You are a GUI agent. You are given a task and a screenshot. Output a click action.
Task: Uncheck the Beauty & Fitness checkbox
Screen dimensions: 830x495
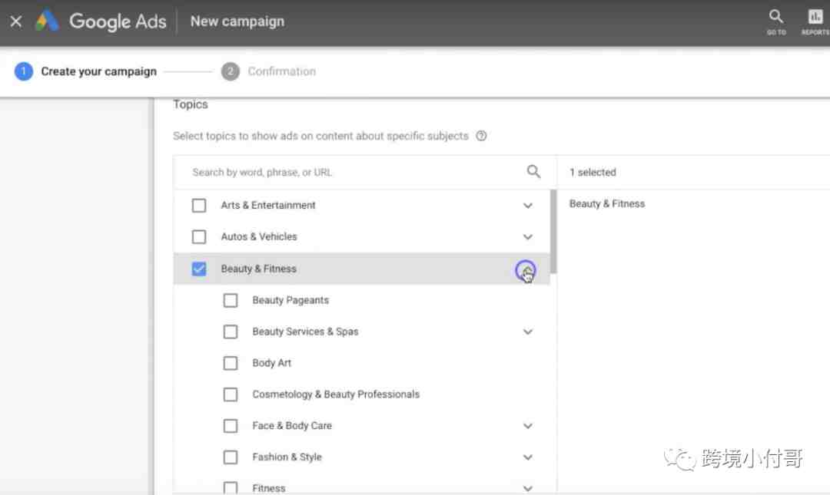pos(199,269)
